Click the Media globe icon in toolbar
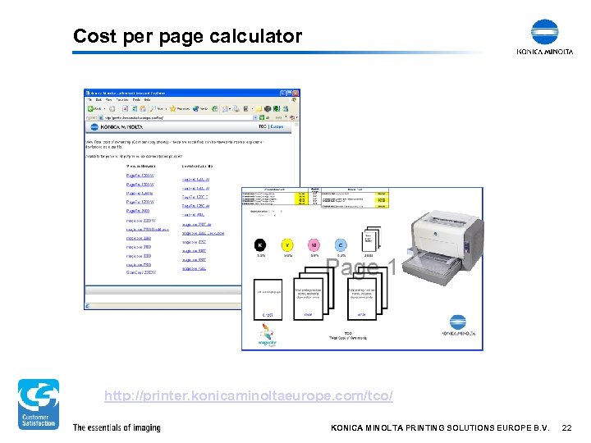This screenshot has width=591, height=443. (x=196, y=109)
